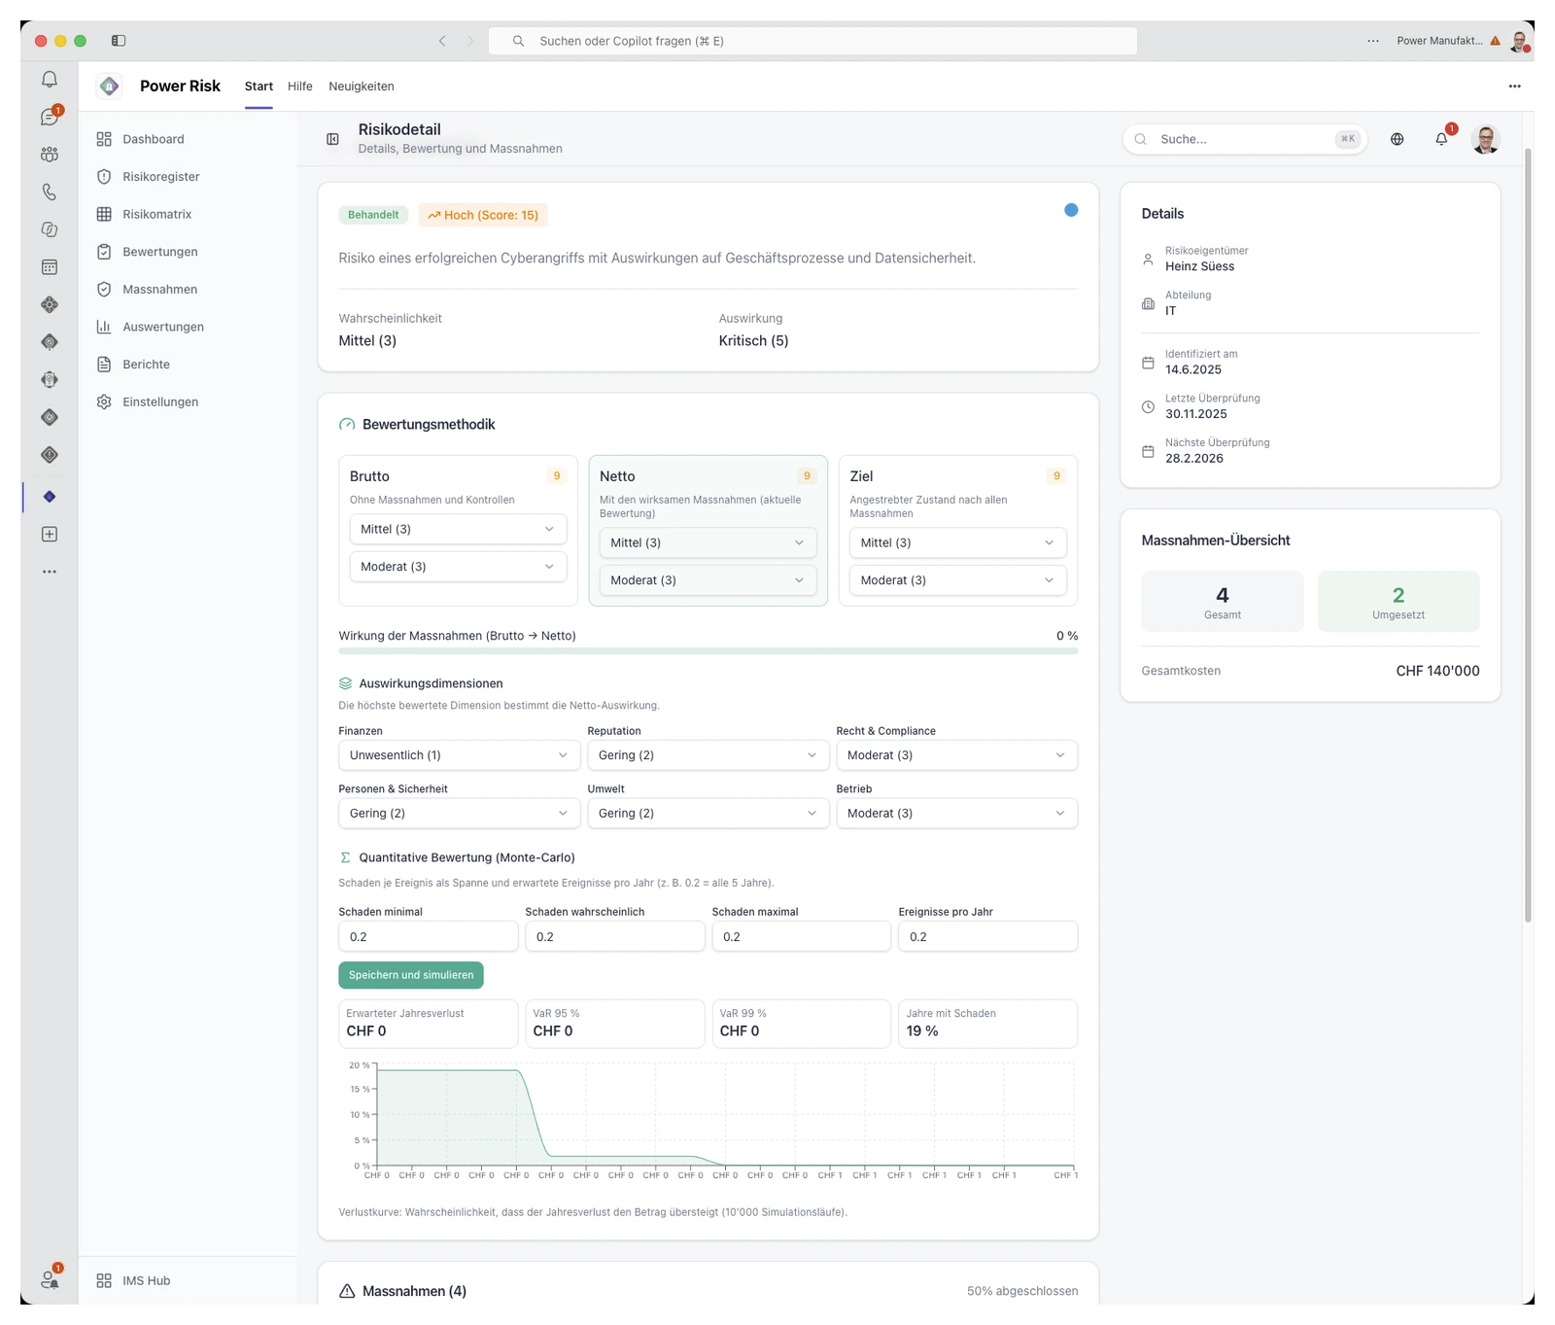Open the Teams Calls phone icon
Screen dimensions: 1555x1325
click(x=50, y=192)
